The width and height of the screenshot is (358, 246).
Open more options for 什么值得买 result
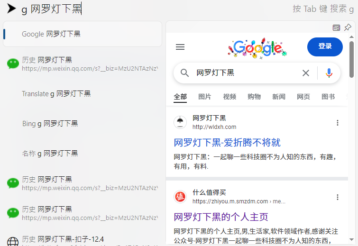338,197
